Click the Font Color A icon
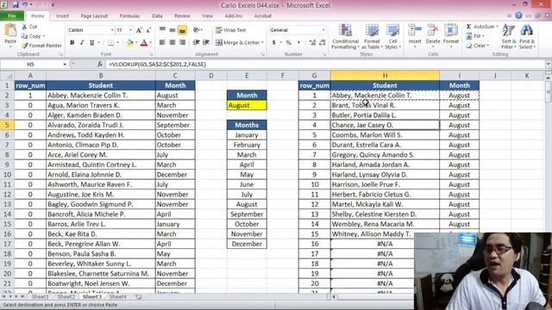Image resolution: width=552 pixels, height=310 pixels. click(x=144, y=43)
